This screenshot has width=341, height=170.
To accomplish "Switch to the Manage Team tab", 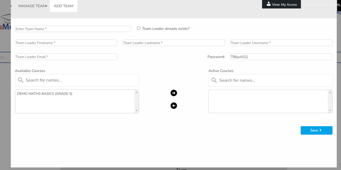I will pos(32,6).
